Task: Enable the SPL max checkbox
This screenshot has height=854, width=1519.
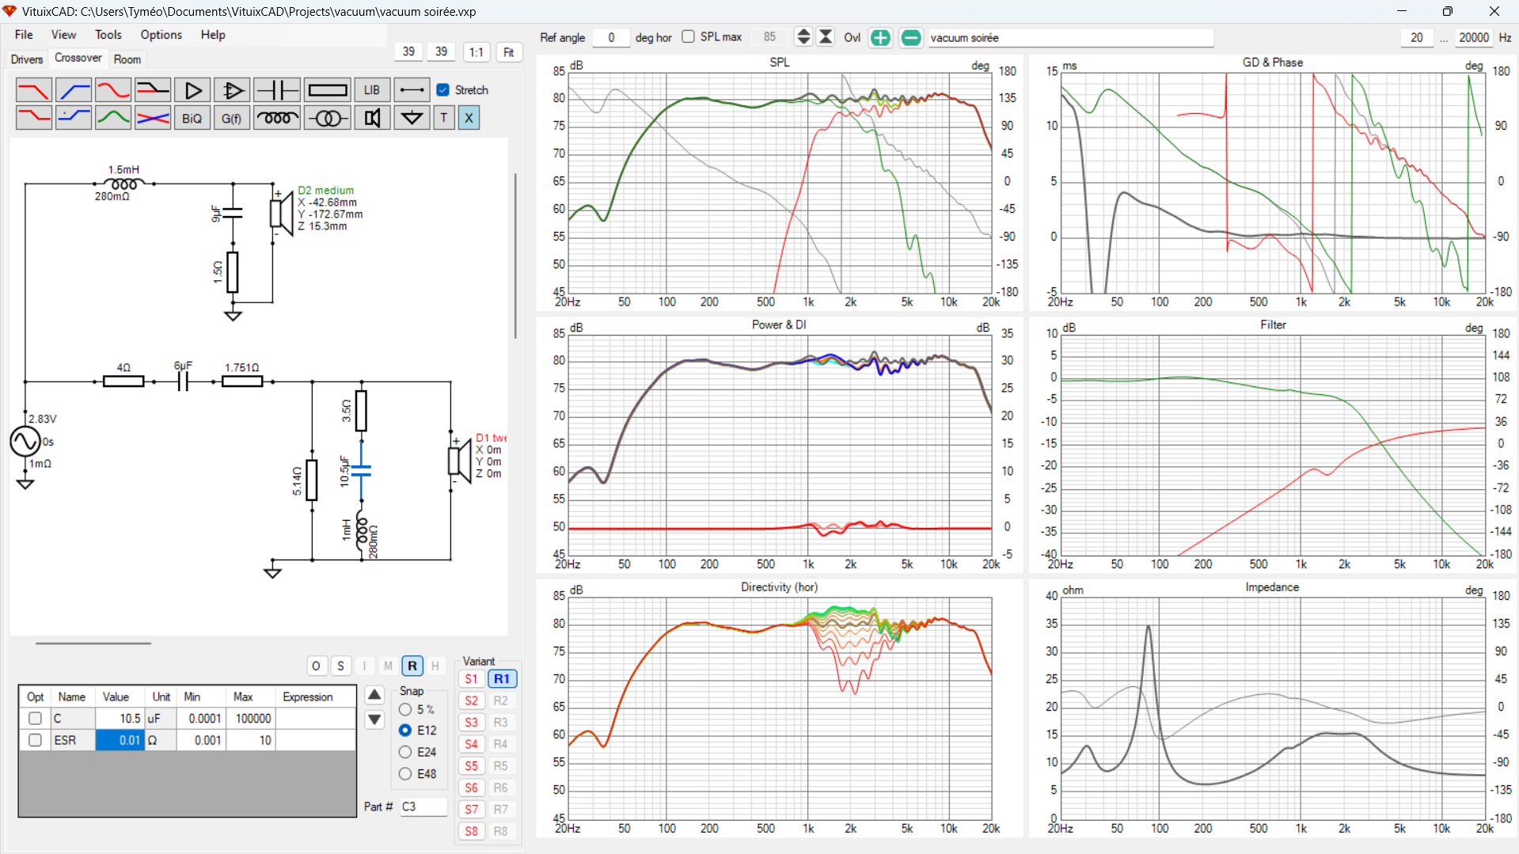Action: (688, 36)
